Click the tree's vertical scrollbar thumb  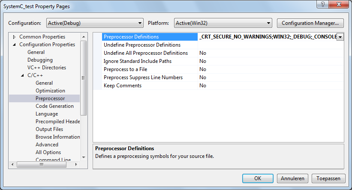[84, 78]
